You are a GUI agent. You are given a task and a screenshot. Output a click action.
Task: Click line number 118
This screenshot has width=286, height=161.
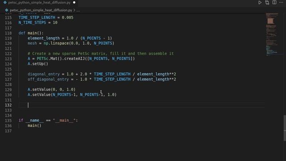(8, 33)
